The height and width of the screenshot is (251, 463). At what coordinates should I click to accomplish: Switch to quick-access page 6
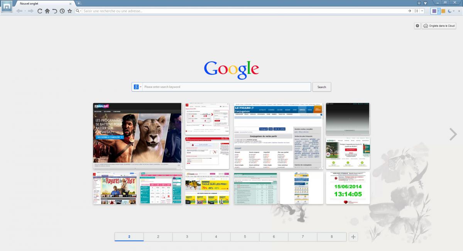pos(274,237)
